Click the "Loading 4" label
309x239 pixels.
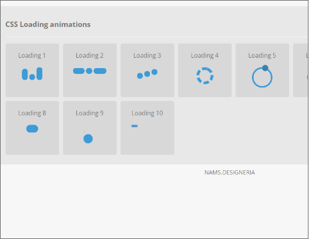coord(205,55)
